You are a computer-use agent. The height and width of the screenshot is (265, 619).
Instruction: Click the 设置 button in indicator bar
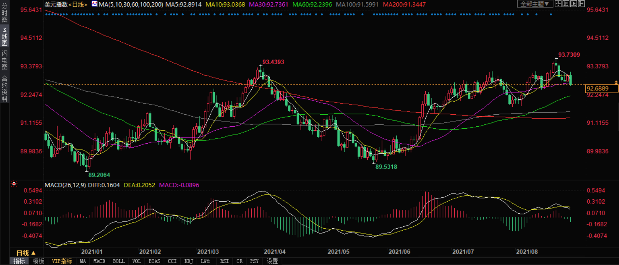click(272, 261)
